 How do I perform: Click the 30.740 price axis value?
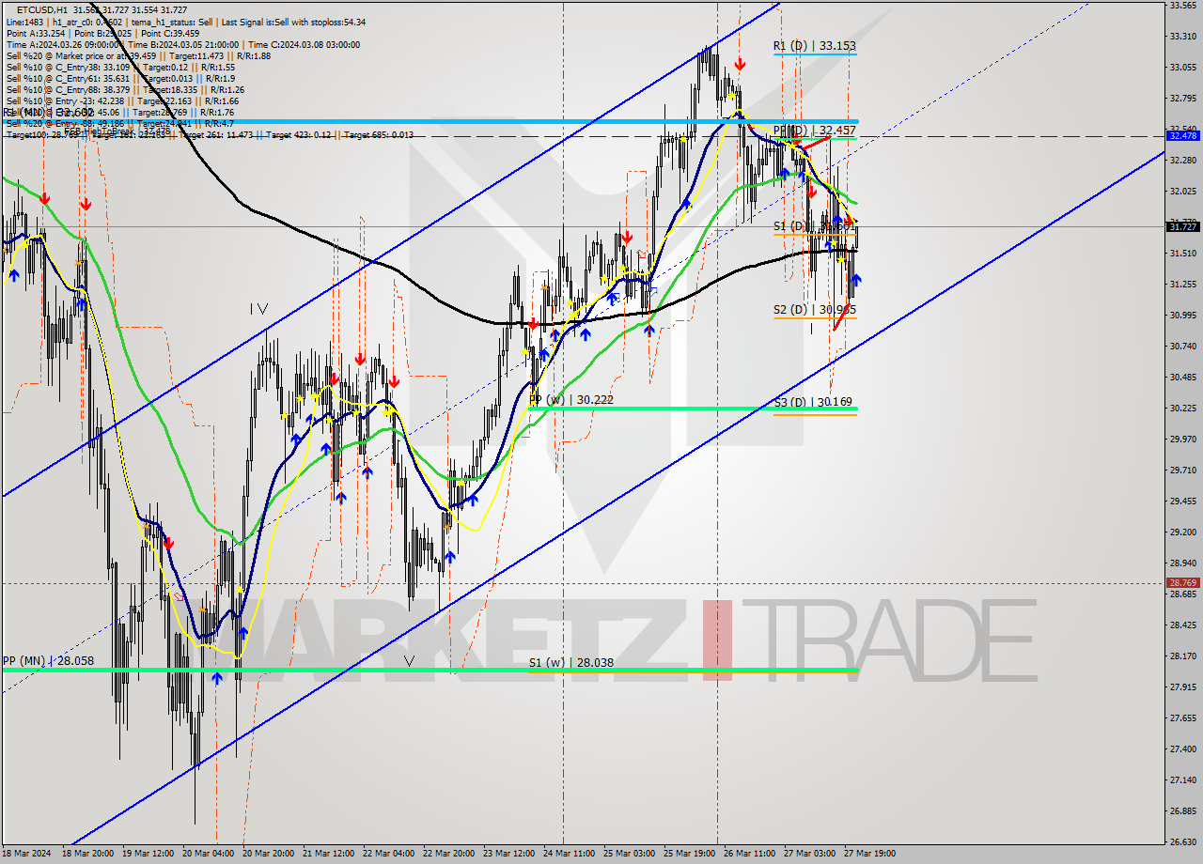coord(1182,346)
